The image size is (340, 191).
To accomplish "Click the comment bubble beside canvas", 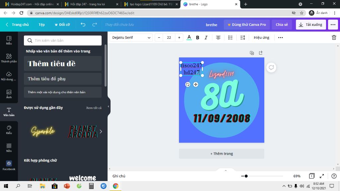I will 271,68.
